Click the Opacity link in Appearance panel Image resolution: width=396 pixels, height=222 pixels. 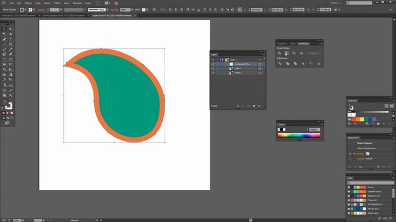click(361, 159)
